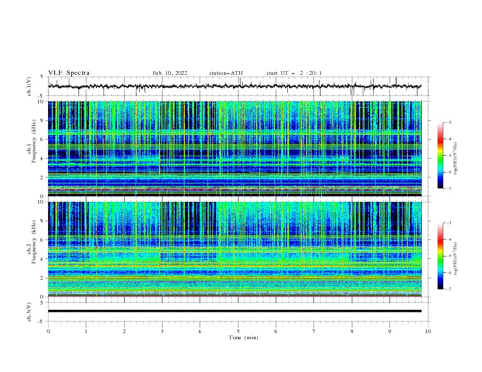Viewport: 482px width, 372px height.
Task: Click inside the ch.2 spectrogram panel
Action: [x=234, y=249]
